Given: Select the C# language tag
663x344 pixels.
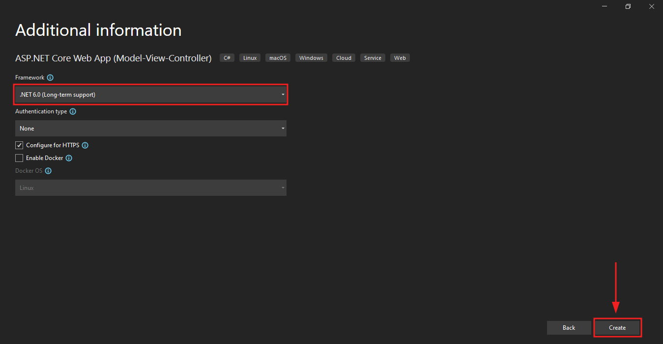Looking at the screenshot, I should pos(227,57).
